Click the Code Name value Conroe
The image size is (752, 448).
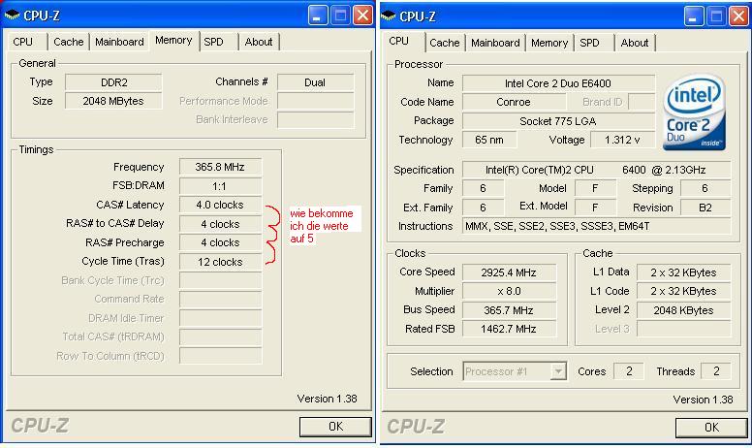pyautogui.click(x=514, y=102)
